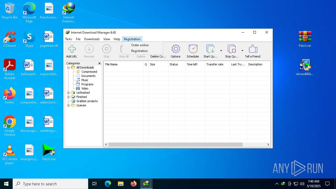Open the Tasks menu
Image resolution: width=336 pixels, height=189 pixels.
click(x=69, y=39)
